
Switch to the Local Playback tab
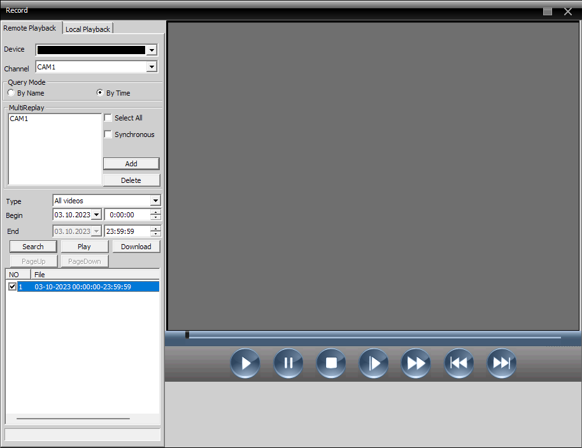coord(88,29)
